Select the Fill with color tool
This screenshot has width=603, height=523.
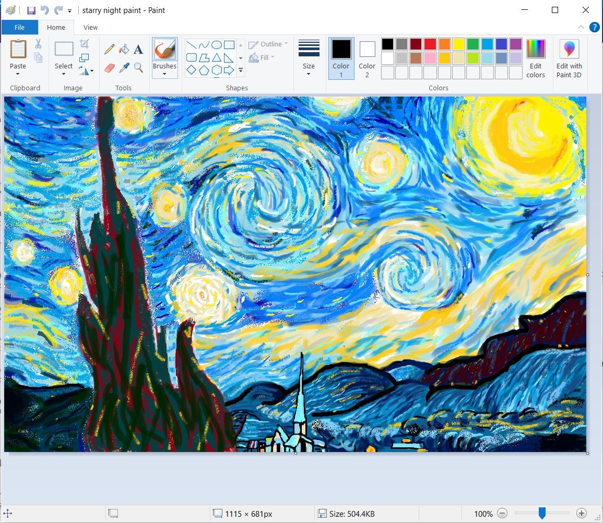[123, 49]
